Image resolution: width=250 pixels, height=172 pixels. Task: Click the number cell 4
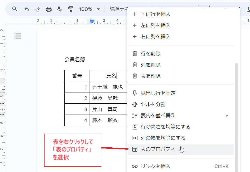77,120
